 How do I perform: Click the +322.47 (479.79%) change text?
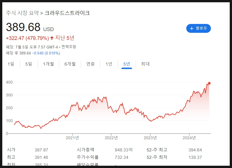click(27, 38)
